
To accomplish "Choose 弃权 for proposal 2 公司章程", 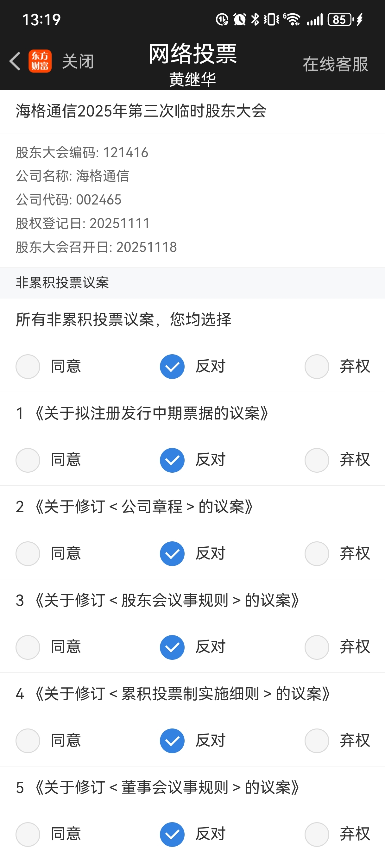I will (x=317, y=553).
